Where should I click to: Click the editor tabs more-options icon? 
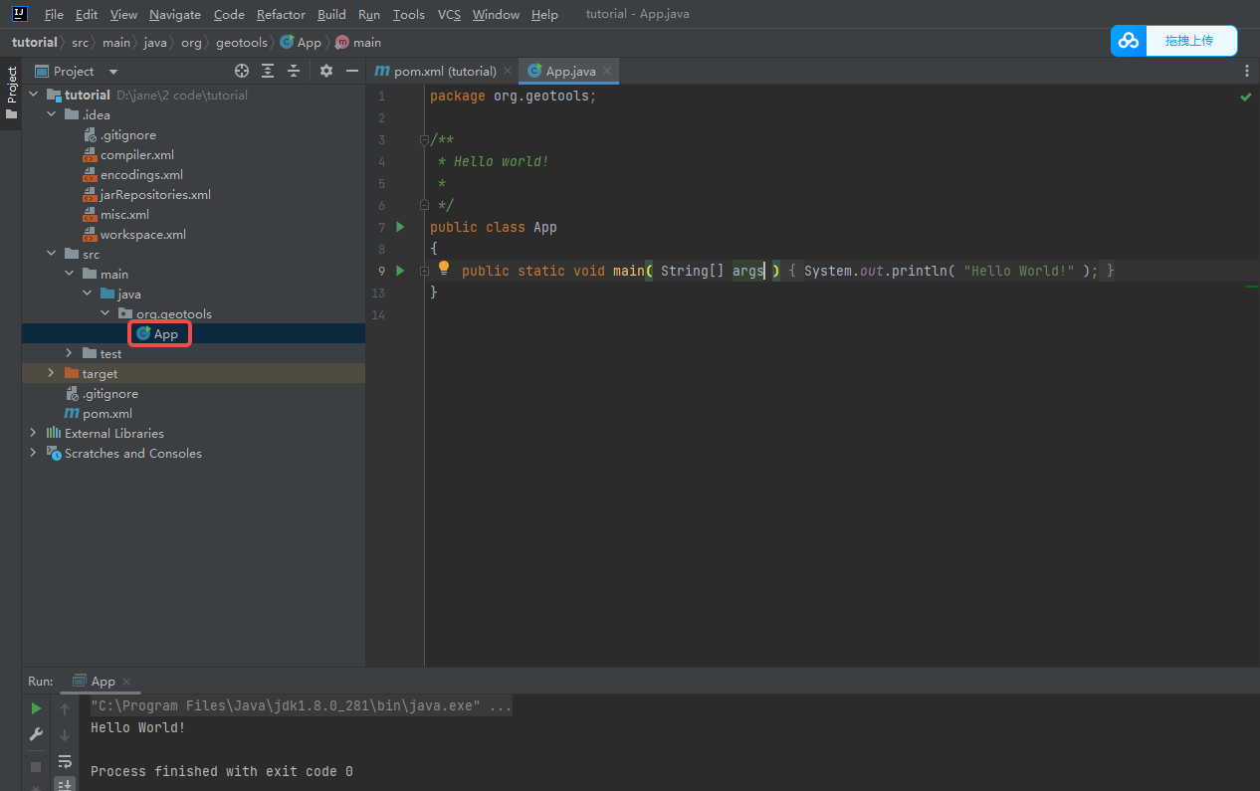coord(1247,71)
